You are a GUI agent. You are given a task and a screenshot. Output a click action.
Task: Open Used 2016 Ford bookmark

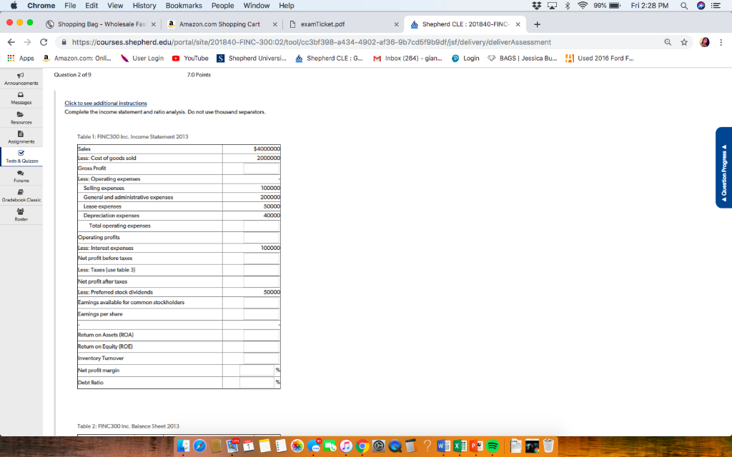[x=600, y=59]
